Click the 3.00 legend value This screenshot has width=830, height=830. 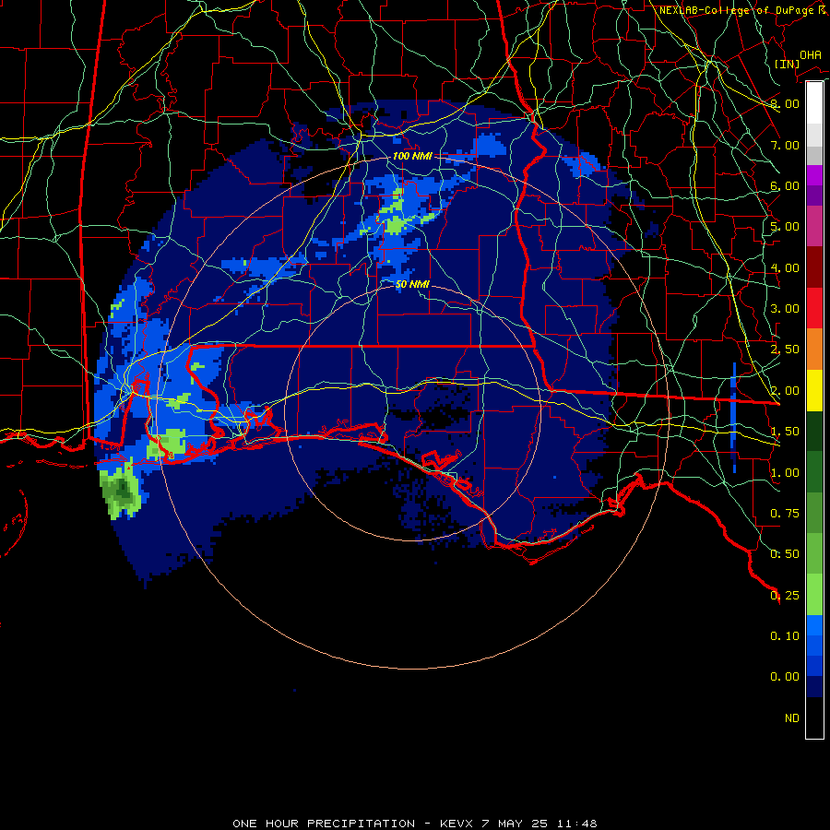click(785, 309)
